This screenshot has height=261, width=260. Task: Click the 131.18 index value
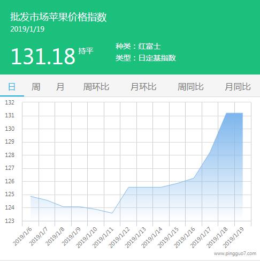[x=43, y=56]
